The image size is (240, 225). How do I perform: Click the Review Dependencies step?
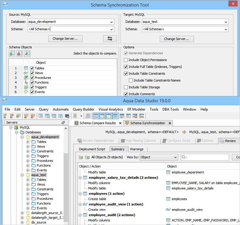(x=96, y=141)
